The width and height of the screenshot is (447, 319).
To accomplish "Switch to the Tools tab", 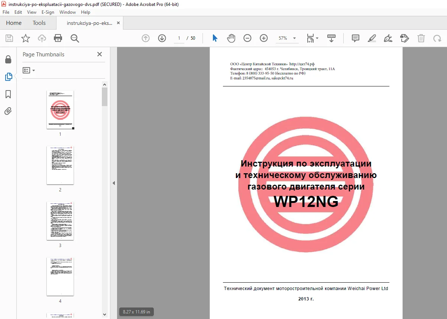I will click(x=39, y=23).
